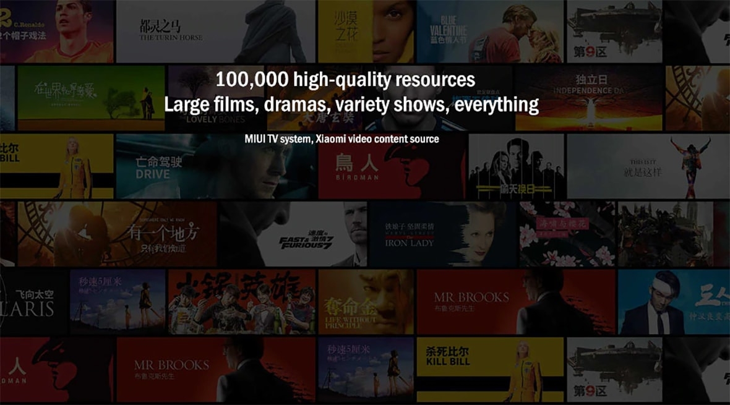Open the Life Without Principle poster

coord(366,302)
